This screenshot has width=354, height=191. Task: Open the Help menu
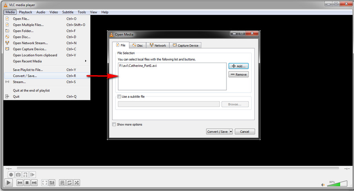click(x=105, y=12)
